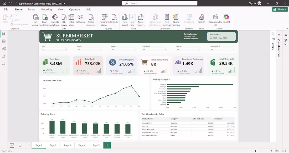
Task: Add a New visual to the report
Action: [125, 20]
